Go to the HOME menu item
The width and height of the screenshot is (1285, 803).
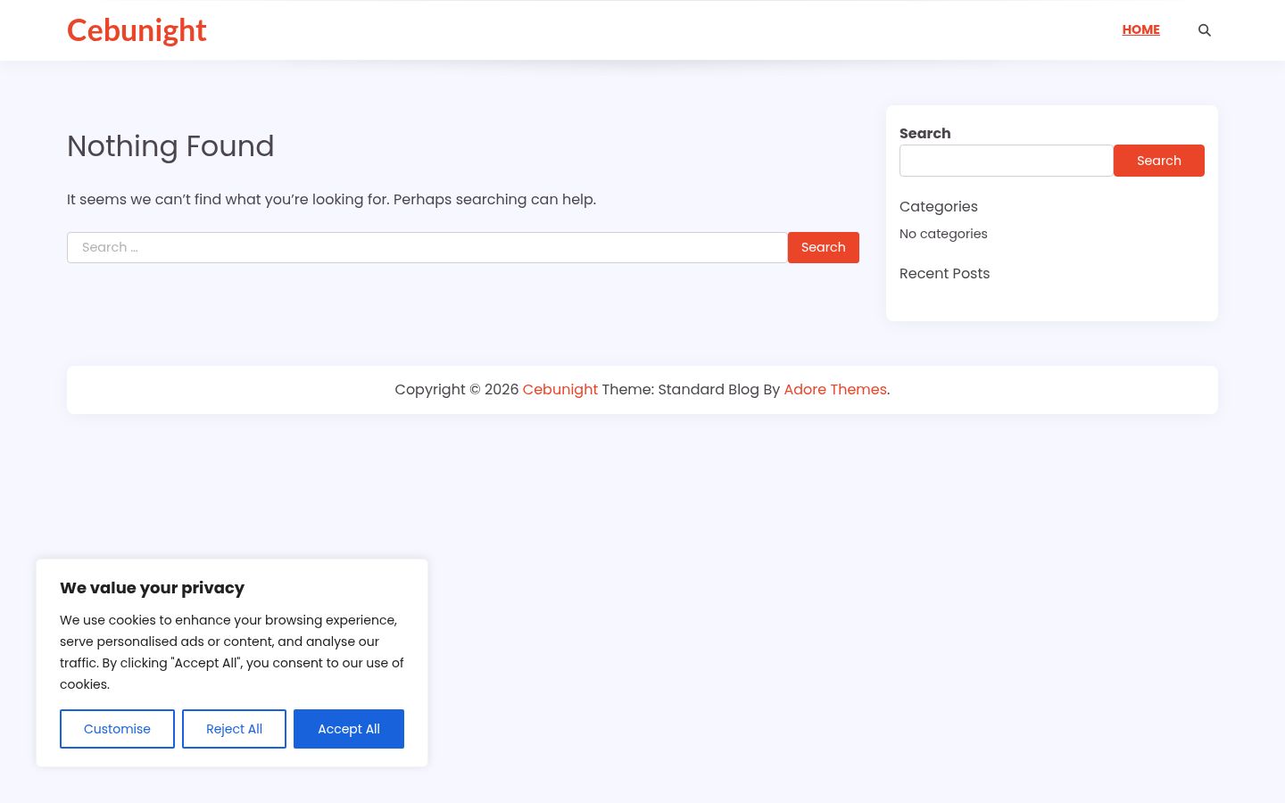[x=1140, y=29]
